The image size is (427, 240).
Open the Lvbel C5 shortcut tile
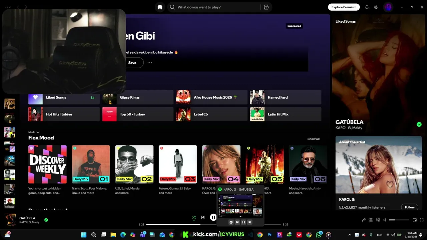(x=212, y=114)
